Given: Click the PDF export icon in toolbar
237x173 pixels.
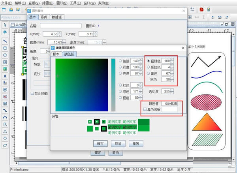Looking at the screenshot, I should tap(201, 9).
